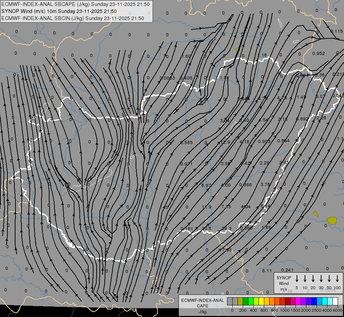
Task: Click the ECMWF-INDEX-ANAL SBCAPE title line
Action: pos(76,4)
